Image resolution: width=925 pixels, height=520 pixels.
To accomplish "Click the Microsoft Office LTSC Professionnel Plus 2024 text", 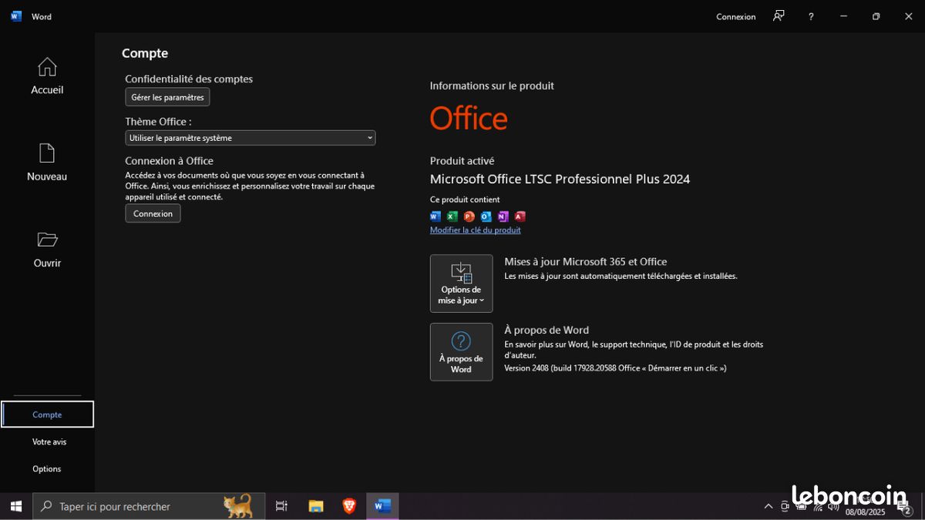I will pyautogui.click(x=560, y=179).
